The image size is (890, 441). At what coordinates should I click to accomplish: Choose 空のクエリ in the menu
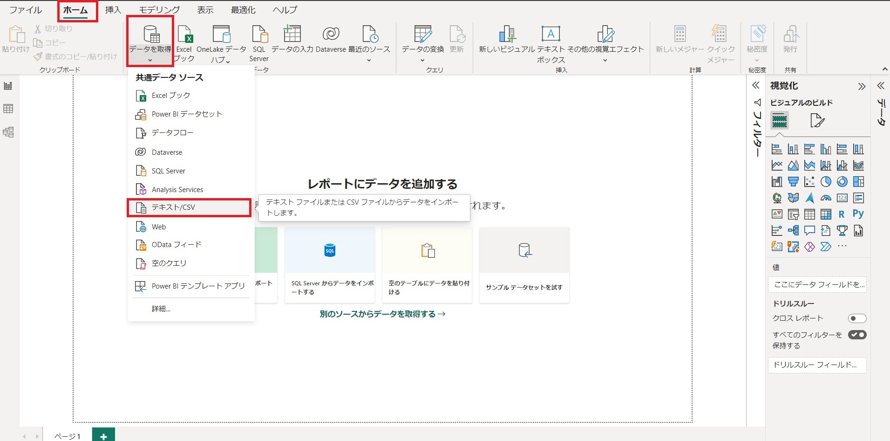[x=191, y=263]
